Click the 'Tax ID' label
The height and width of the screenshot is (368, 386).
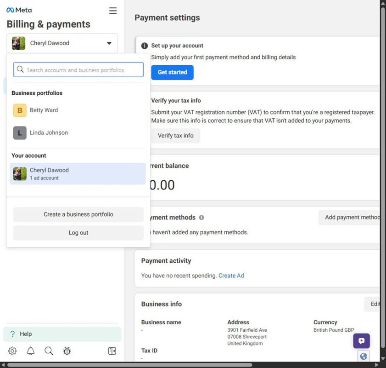click(149, 351)
